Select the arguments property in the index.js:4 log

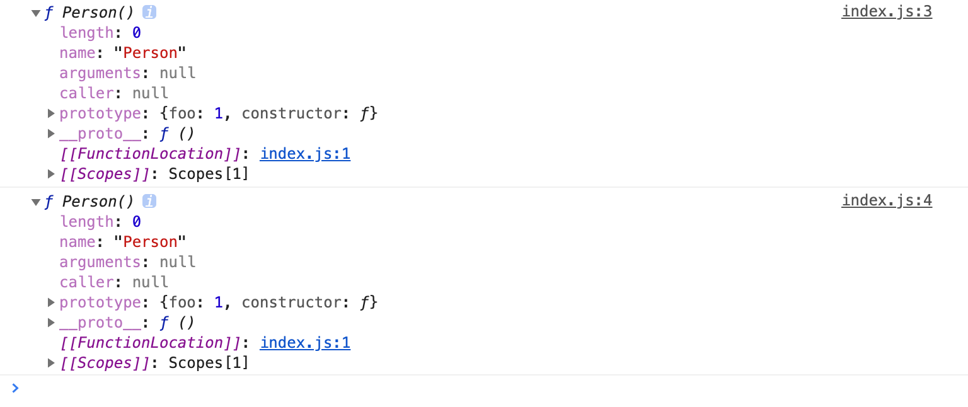click(100, 262)
